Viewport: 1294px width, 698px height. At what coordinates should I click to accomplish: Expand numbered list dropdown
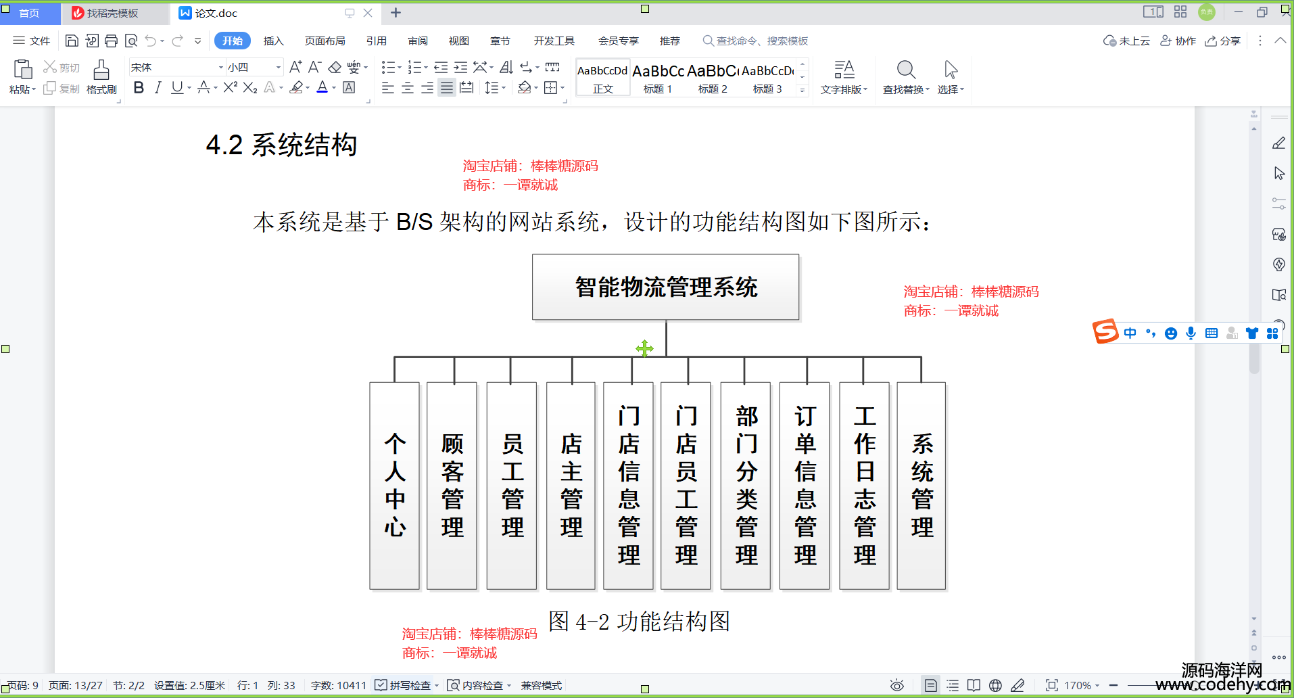(425, 67)
